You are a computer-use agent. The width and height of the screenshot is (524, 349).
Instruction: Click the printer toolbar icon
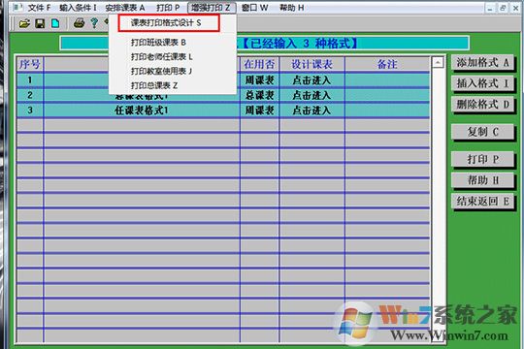pyautogui.click(x=79, y=23)
